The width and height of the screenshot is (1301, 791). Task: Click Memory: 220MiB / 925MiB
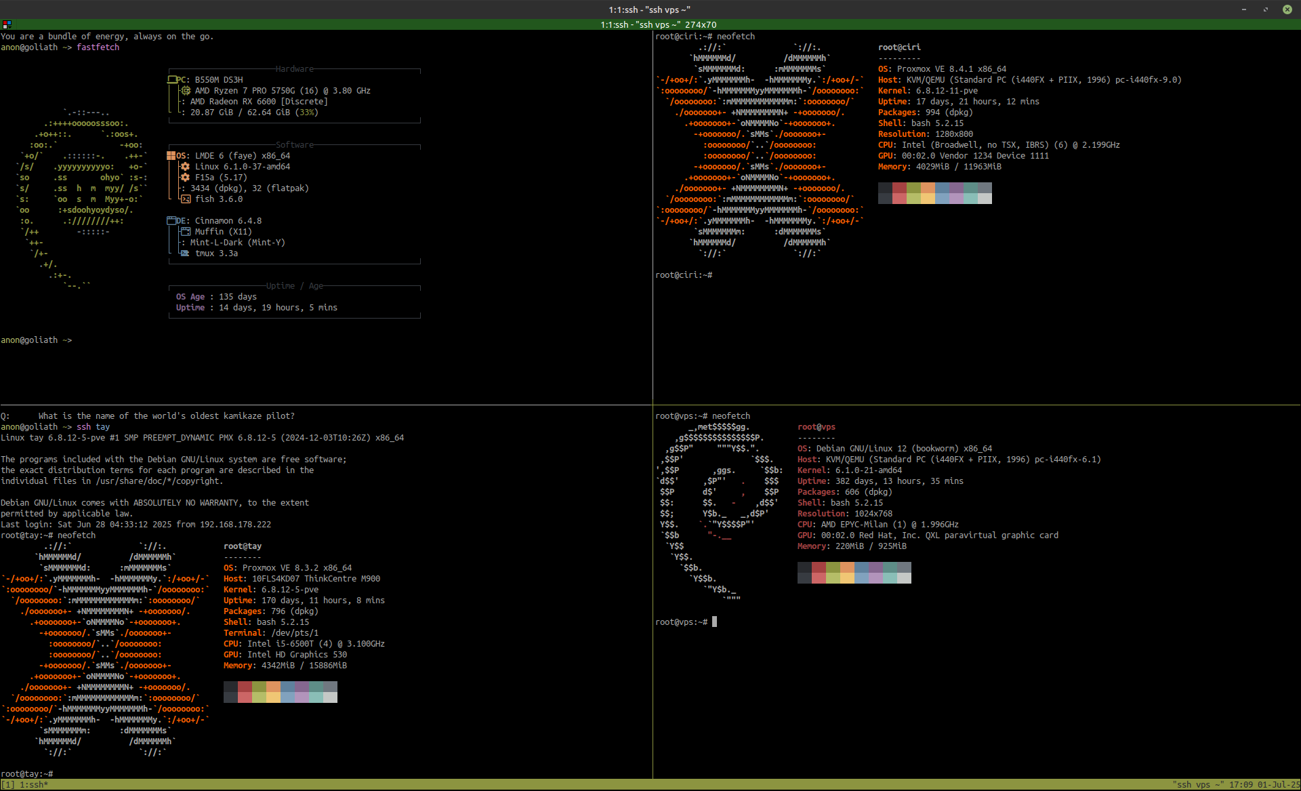(852, 546)
